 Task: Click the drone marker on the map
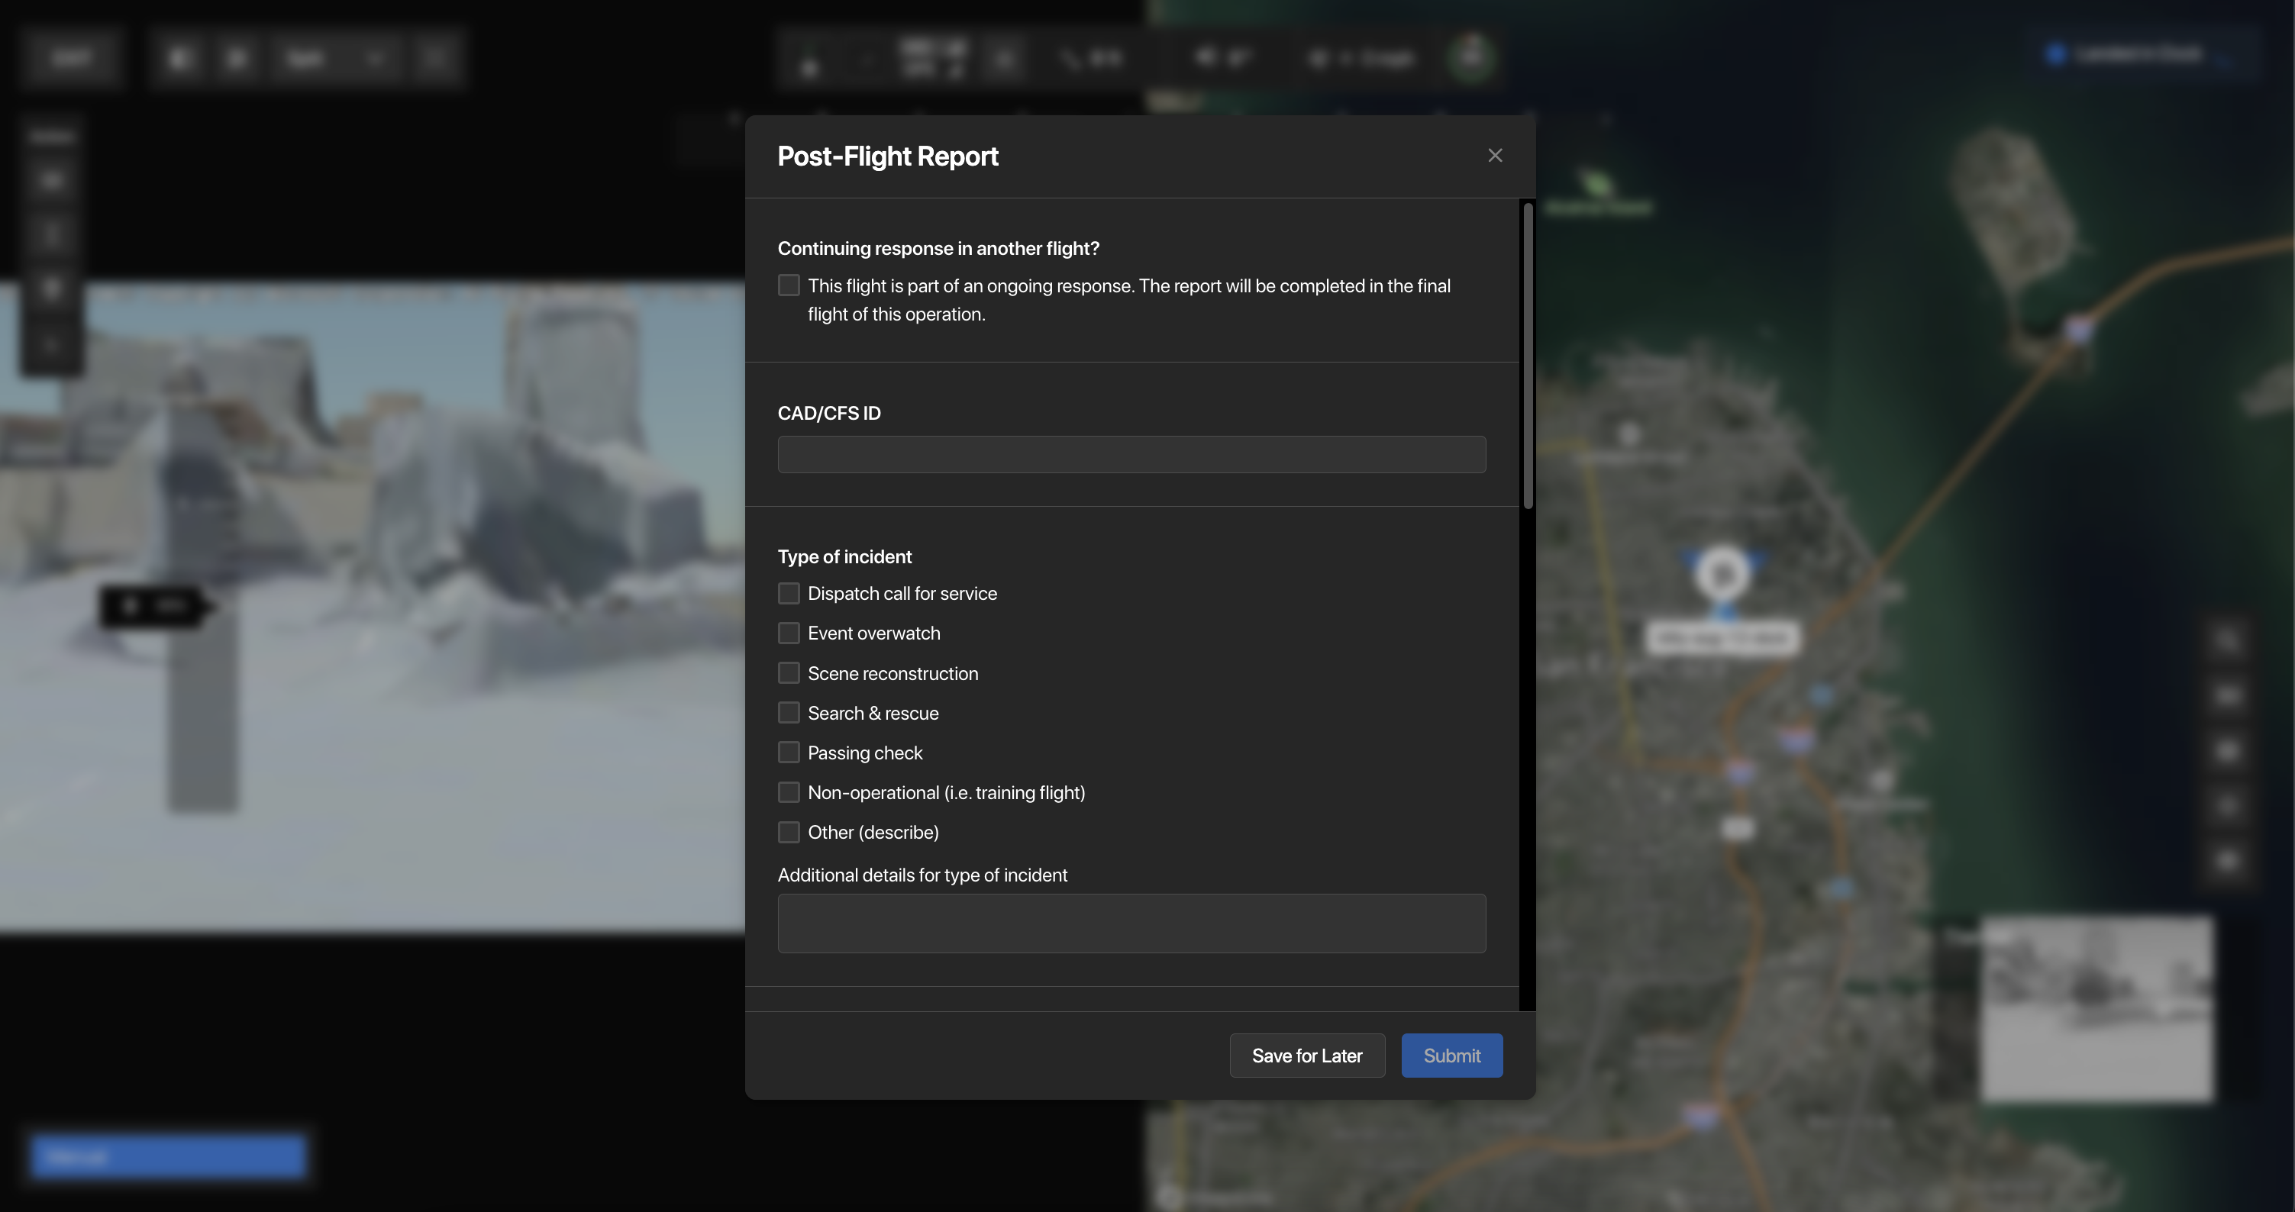point(1723,575)
